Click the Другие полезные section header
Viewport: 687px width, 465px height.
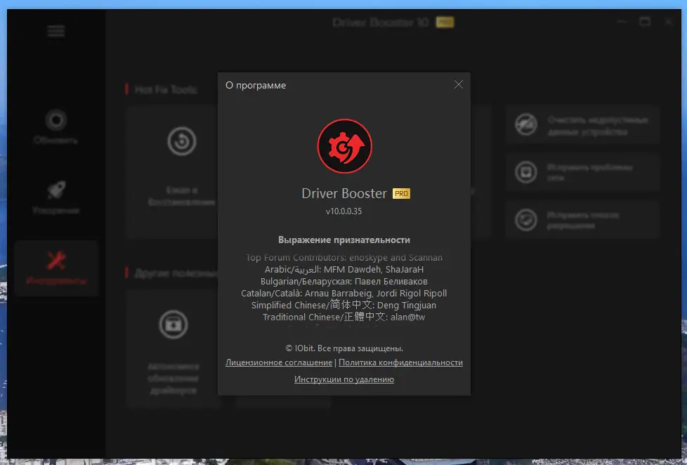tap(171, 273)
